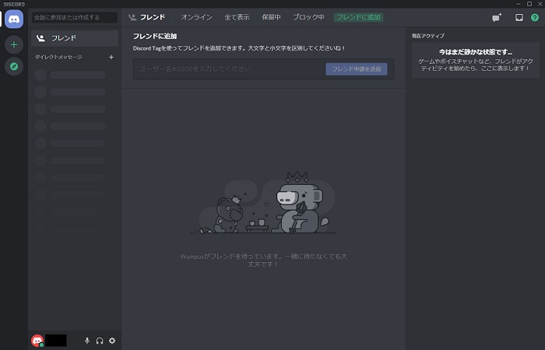Switch to the オンライン tab
The image size is (545, 350).
pos(196,17)
